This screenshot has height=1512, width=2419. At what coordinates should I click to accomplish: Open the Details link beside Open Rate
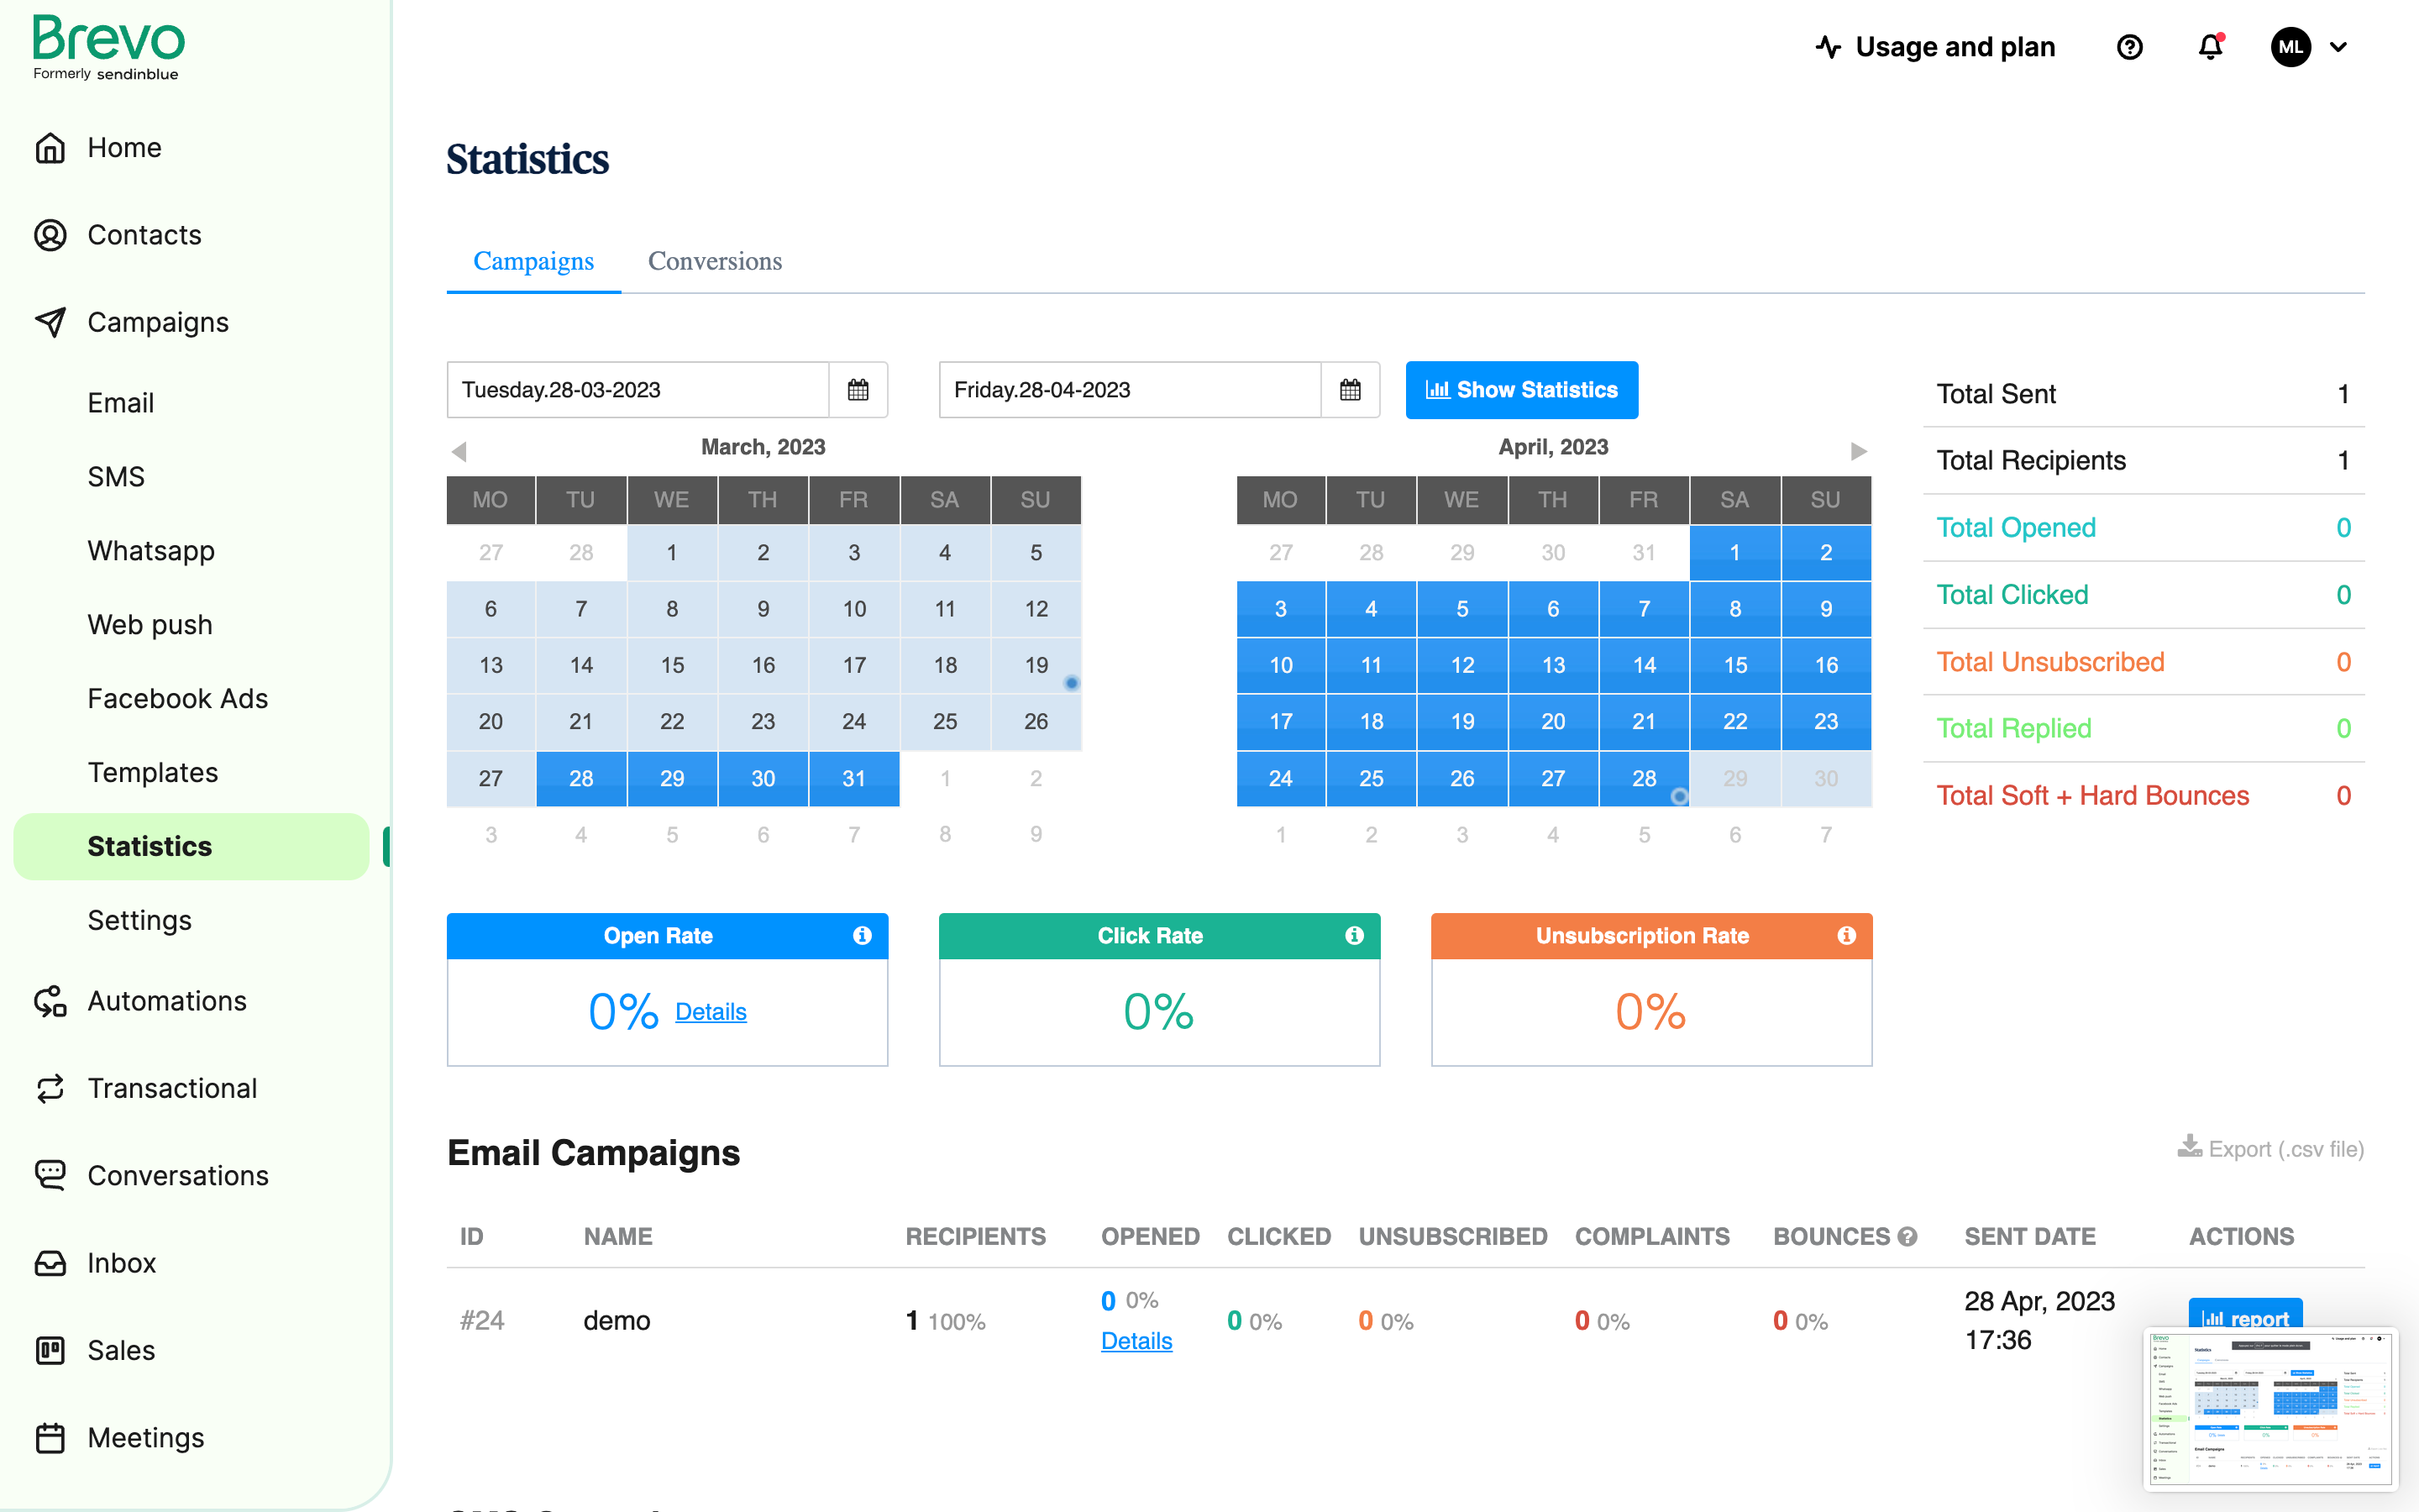[711, 1012]
